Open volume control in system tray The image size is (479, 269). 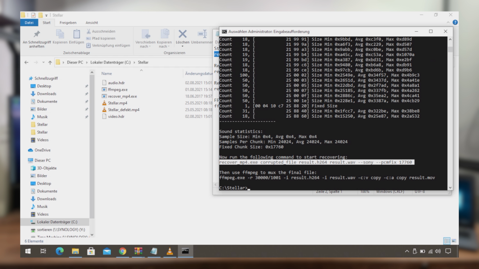438,251
